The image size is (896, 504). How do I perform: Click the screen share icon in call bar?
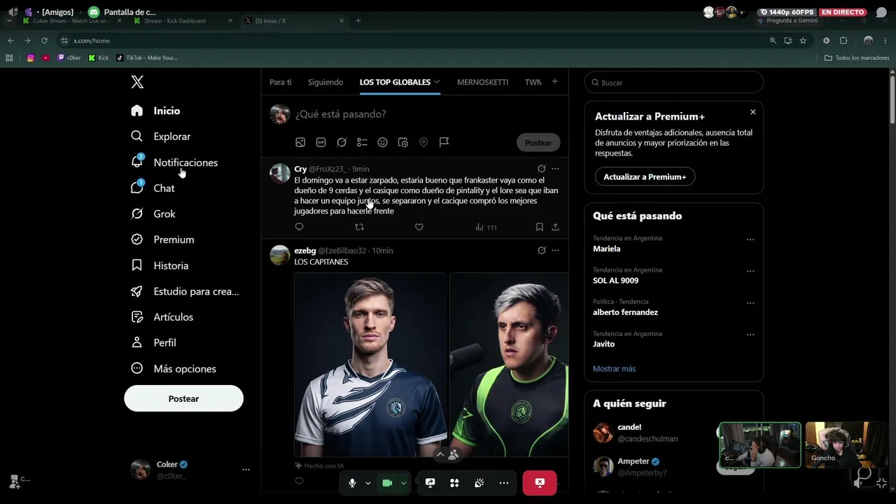coord(430,483)
